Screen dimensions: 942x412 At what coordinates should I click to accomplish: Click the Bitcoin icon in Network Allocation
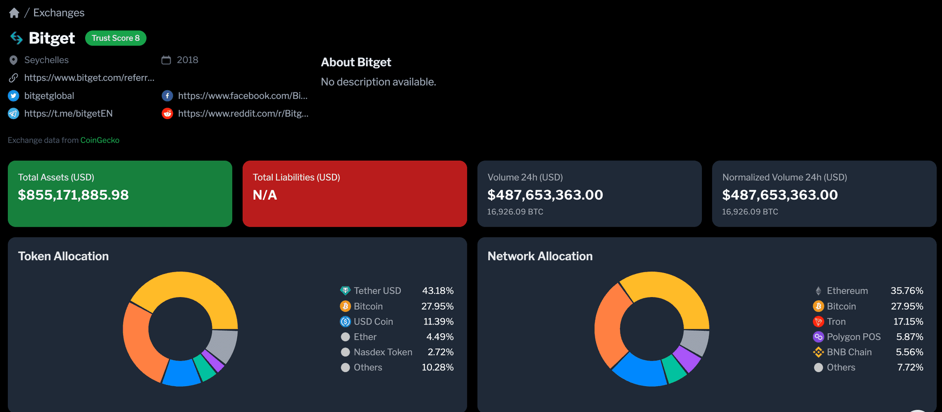pos(818,306)
